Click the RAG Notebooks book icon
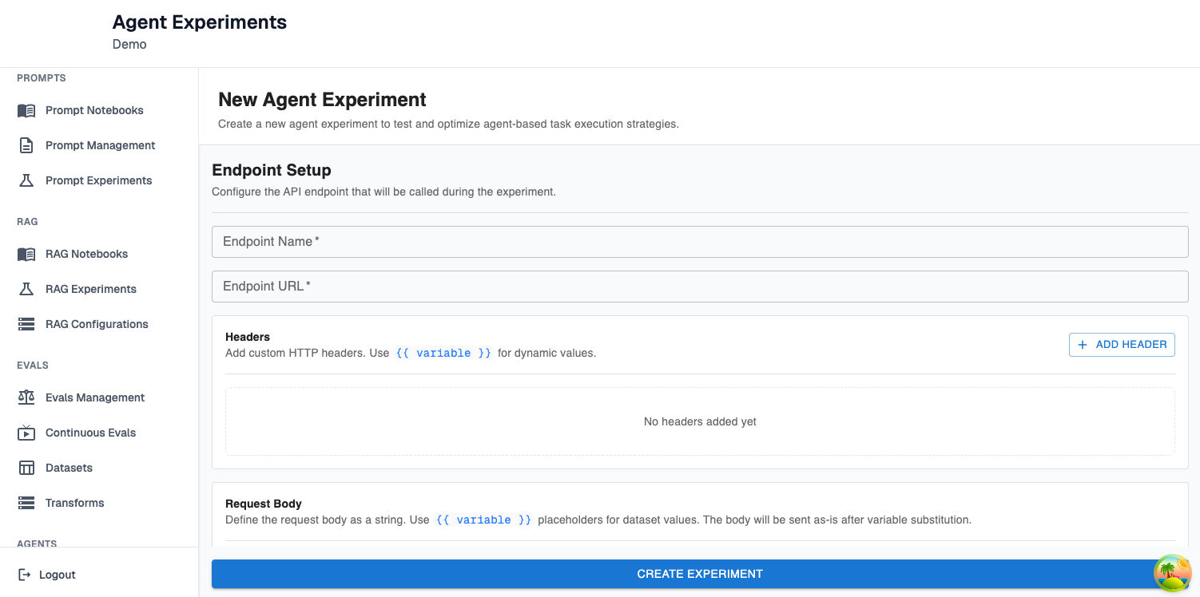The height and width of the screenshot is (597, 1200). (26, 255)
